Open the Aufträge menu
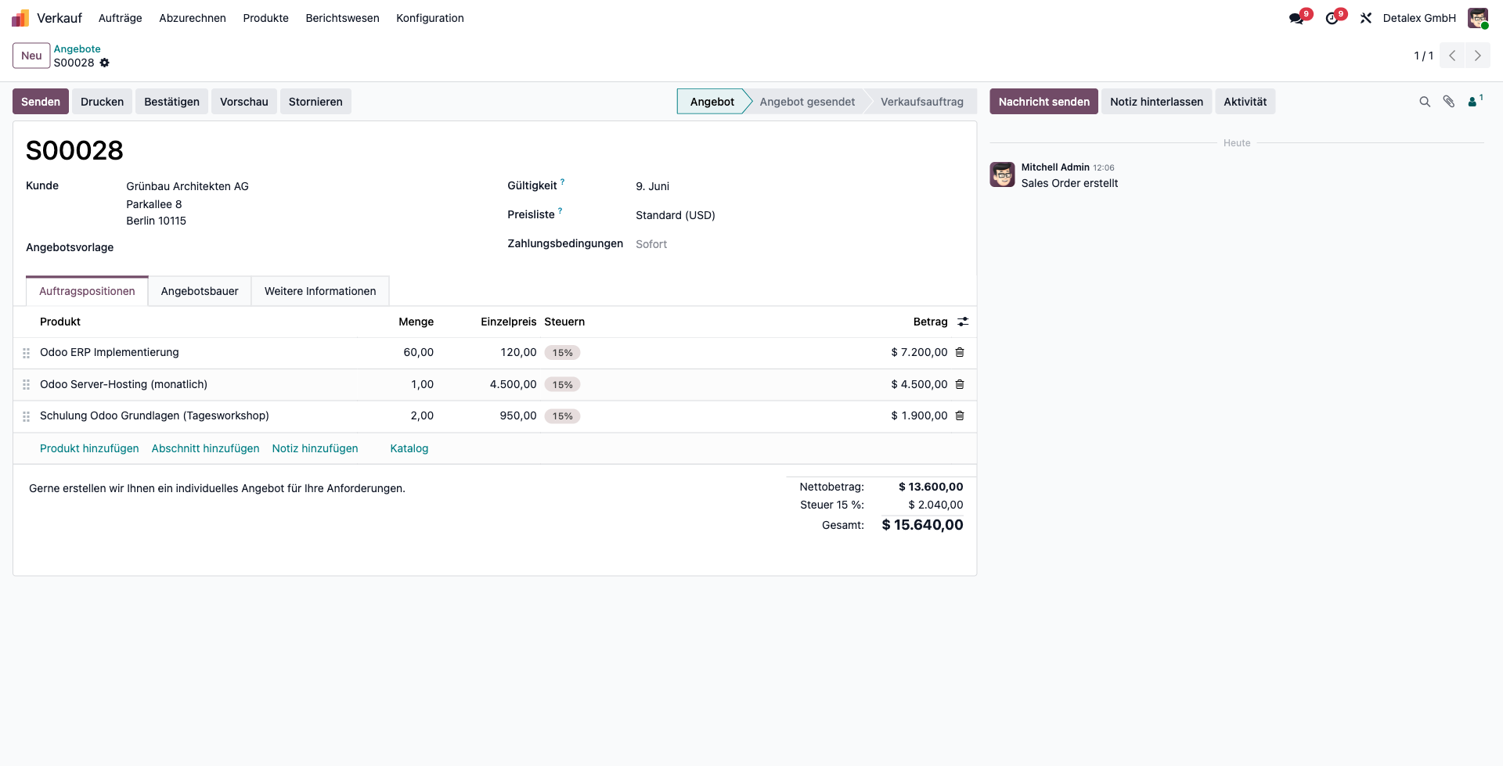Screen dimensions: 1503x766 [121, 18]
